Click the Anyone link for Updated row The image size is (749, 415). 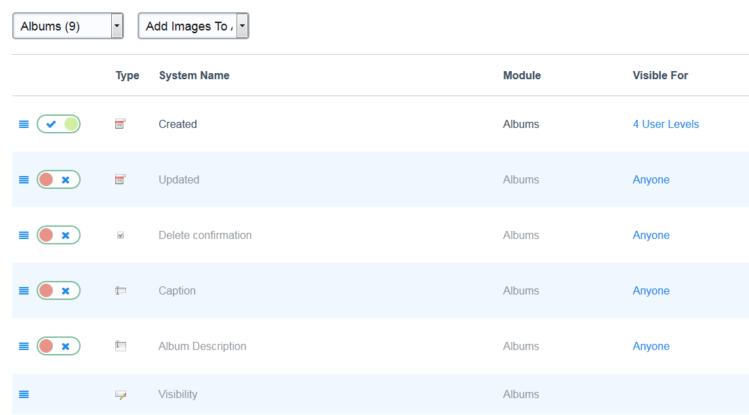click(651, 180)
